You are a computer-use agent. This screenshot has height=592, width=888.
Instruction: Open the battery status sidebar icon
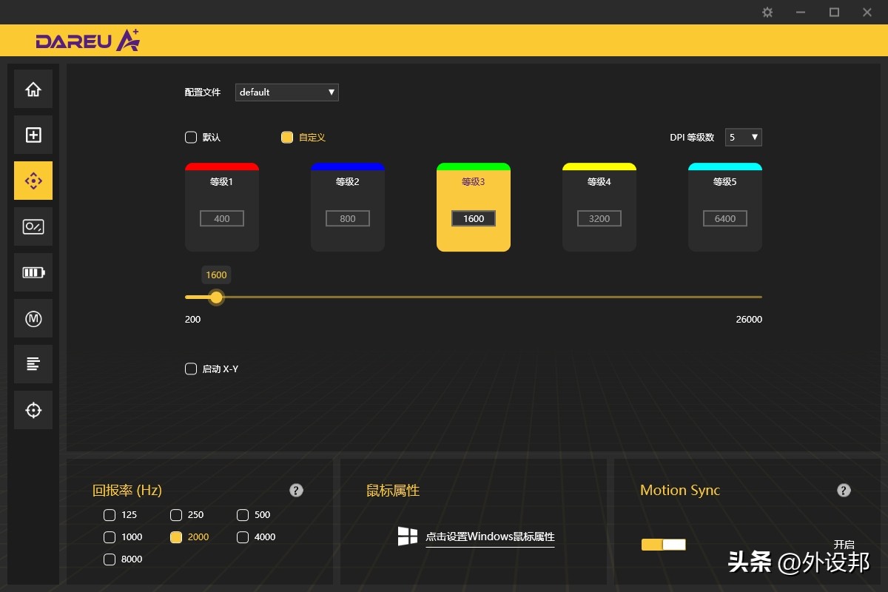tap(33, 272)
